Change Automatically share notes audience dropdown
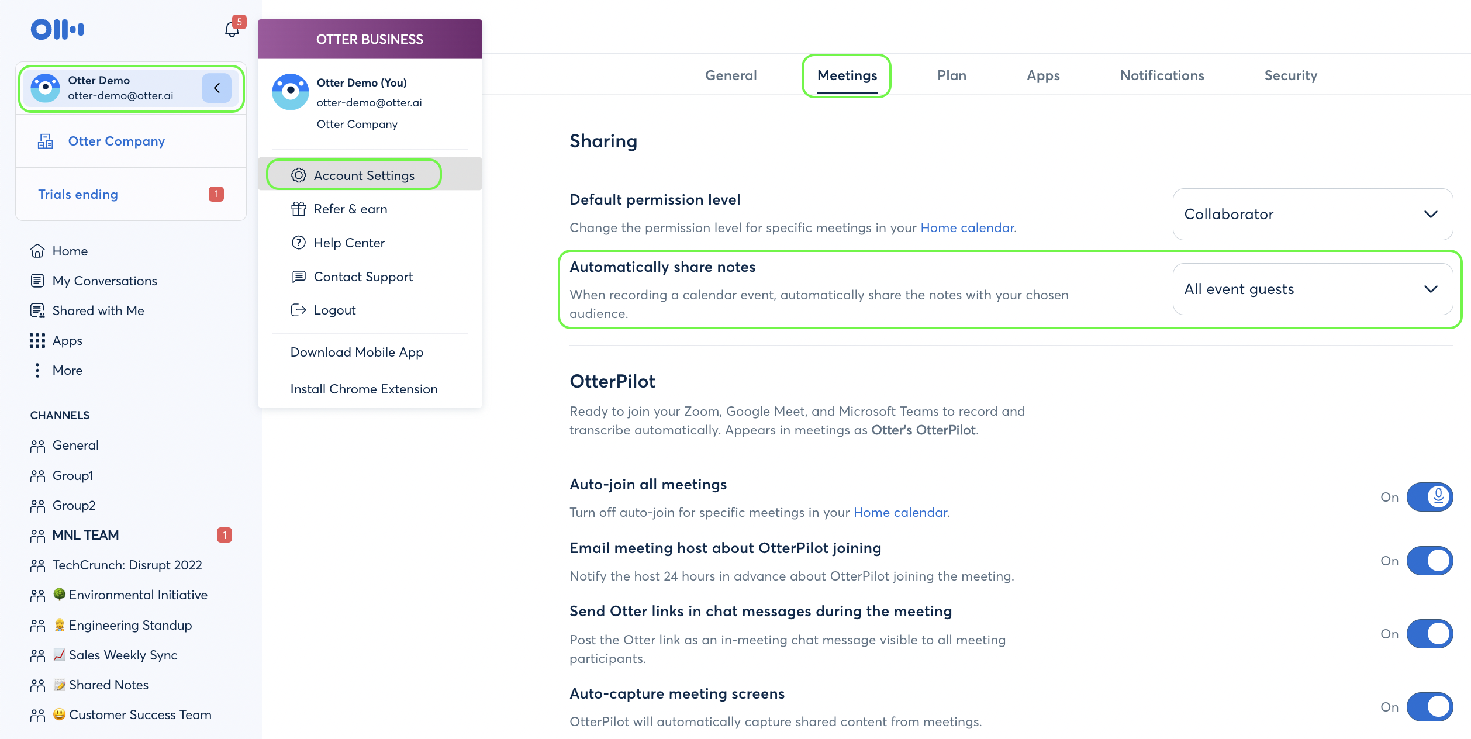1471x739 pixels. point(1312,289)
